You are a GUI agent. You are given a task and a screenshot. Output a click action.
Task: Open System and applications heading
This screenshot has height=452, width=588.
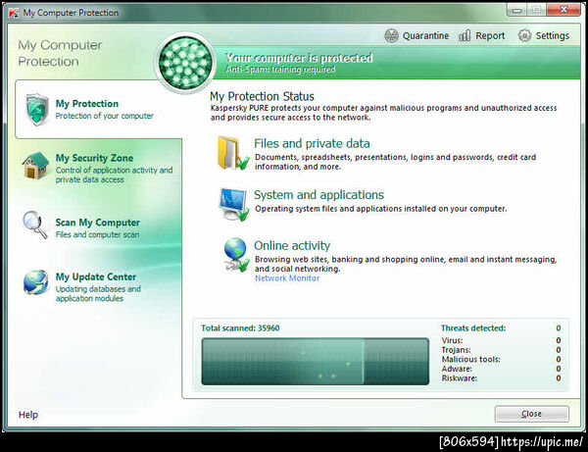[x=319, y=195]
